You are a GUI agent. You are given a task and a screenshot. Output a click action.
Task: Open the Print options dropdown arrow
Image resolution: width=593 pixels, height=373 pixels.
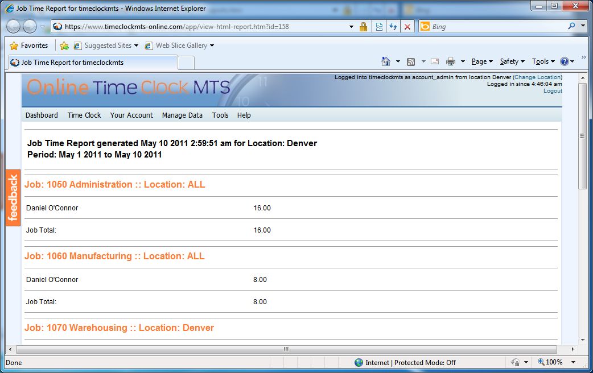point(463,61)
